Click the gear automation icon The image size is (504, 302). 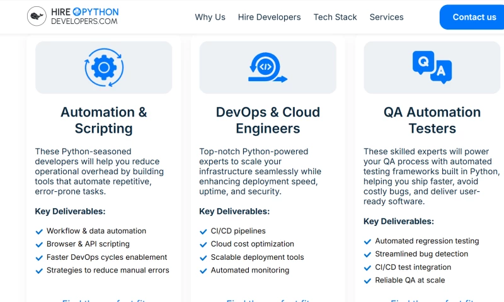[x=104, y=67]
